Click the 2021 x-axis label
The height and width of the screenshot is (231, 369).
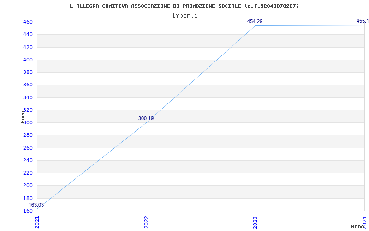click(x=37, y=223)
